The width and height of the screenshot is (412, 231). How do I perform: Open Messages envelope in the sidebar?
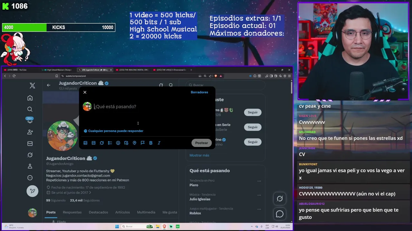(x=30, y=143)
